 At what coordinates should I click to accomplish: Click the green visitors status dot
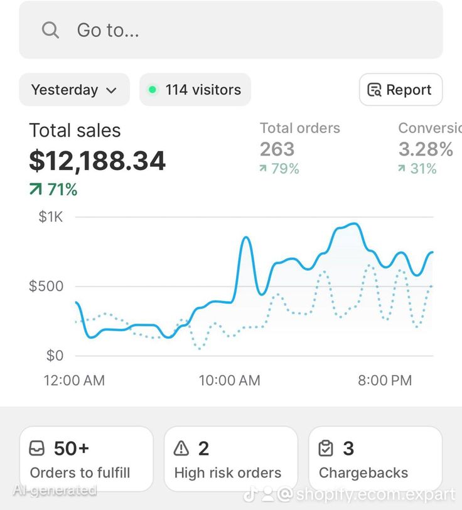coord(153,89)
